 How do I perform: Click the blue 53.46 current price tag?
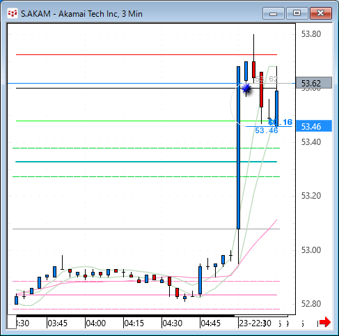(314, 127)
